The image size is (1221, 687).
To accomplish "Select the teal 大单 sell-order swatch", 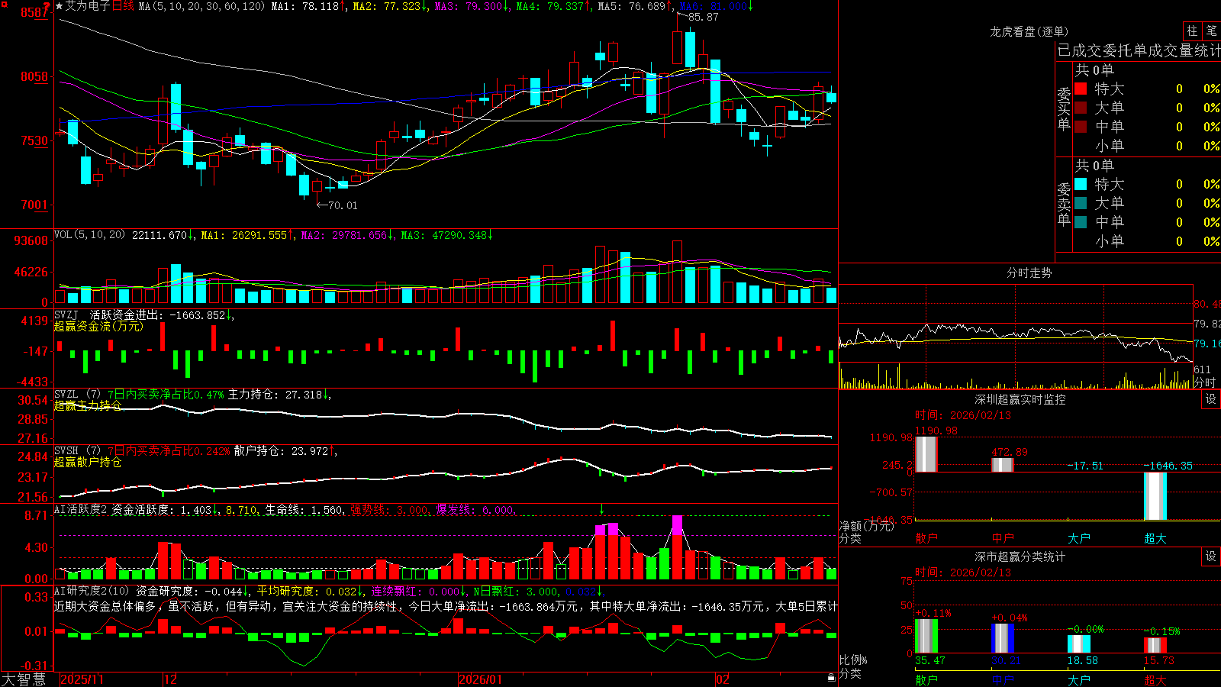I will [x=1081, y=203].
